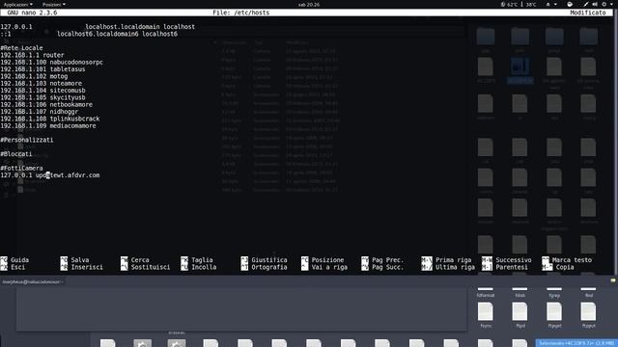Click the Salva shortcut in nano
The image size is (618, 347).
click(x=75, y=260)
